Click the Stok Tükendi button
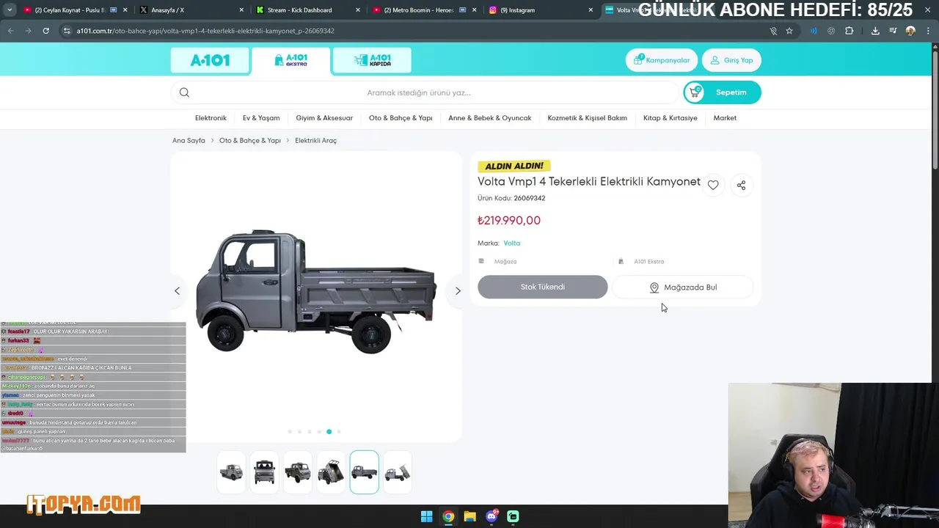This screenshot has width=939, height=528. 543,287
